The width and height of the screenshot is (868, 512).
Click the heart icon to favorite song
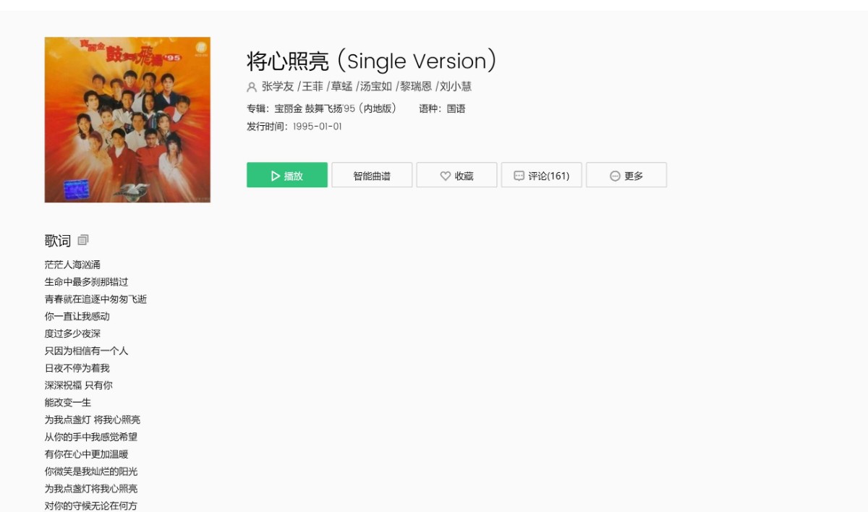pyautogui.click(x=446, y=176)
